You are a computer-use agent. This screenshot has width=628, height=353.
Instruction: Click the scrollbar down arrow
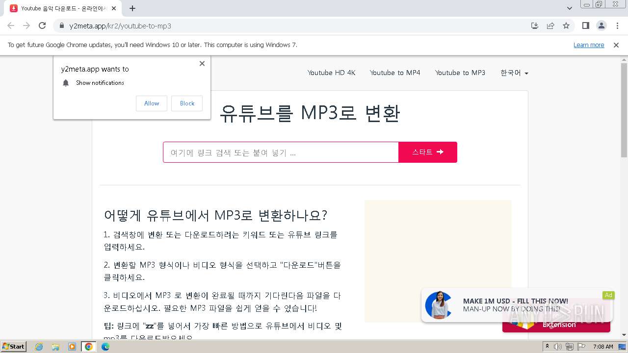[624, 335]
